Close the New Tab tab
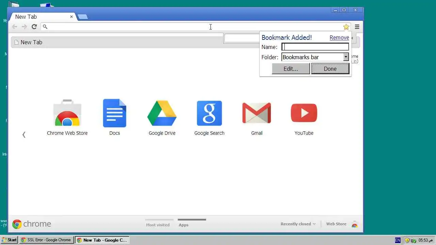The height and width of the screenshot is (245, 436). pyautogui.click(x=72, y=16)
